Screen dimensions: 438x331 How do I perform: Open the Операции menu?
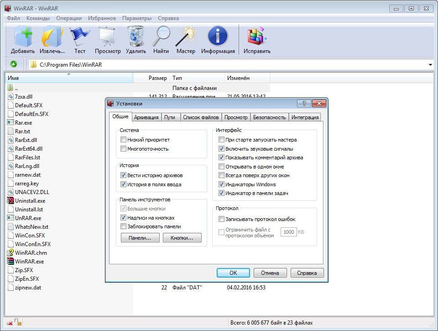coord(69,18)
